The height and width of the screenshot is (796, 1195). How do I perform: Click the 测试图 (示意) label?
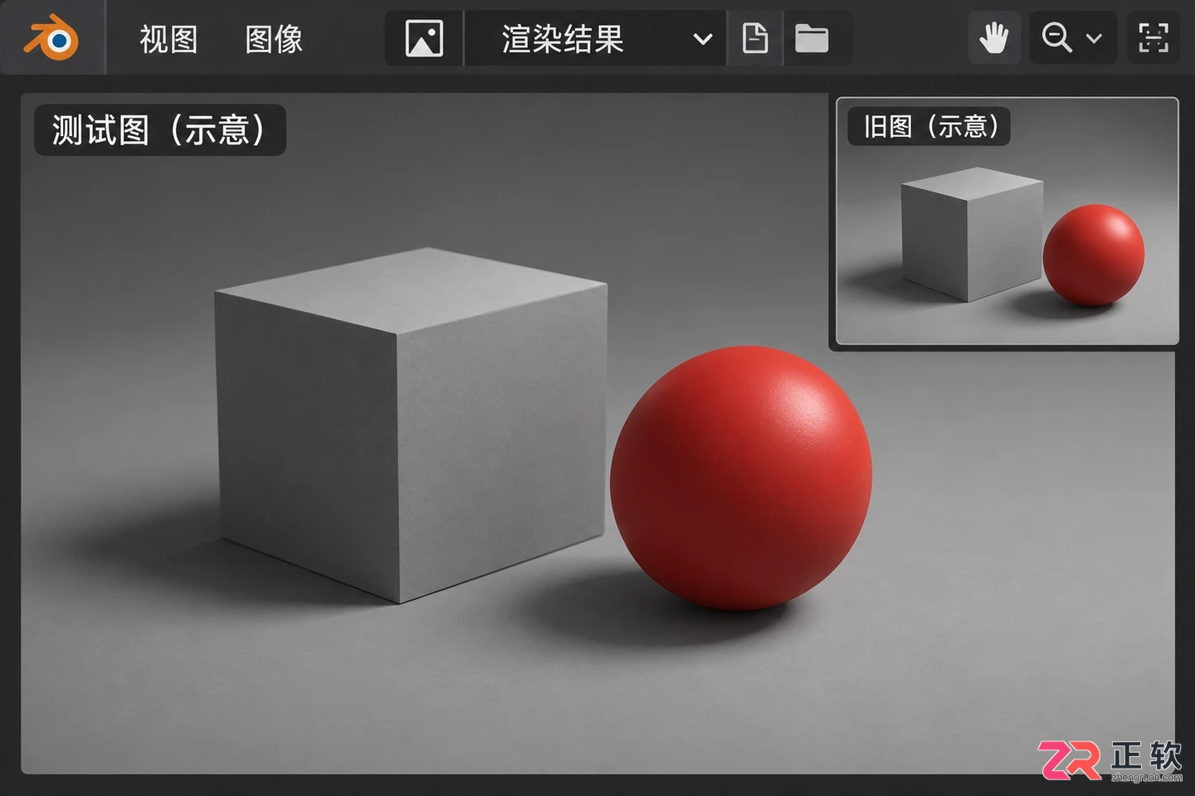159,130
